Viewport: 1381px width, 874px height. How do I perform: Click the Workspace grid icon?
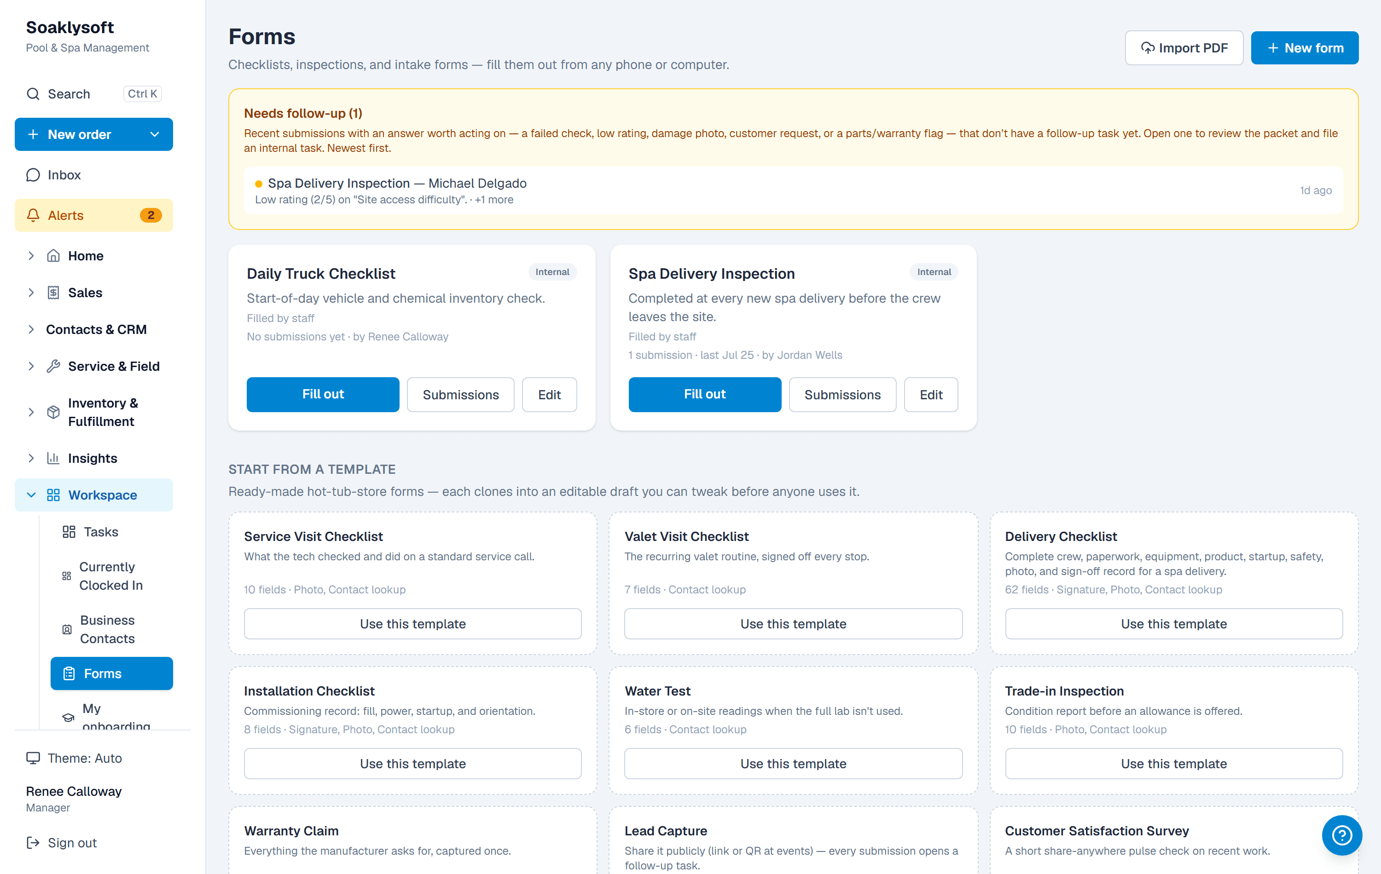point(53,494)
